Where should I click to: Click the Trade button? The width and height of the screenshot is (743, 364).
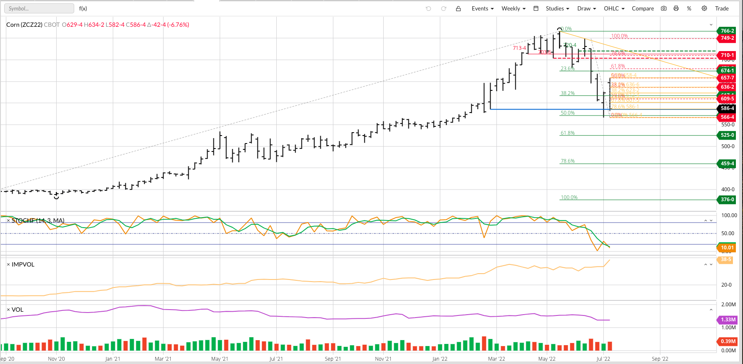(x=722, y=8)
